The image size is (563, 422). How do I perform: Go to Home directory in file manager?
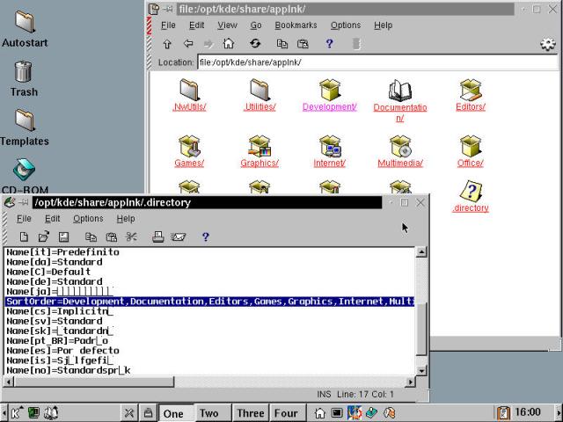[229, 43]
